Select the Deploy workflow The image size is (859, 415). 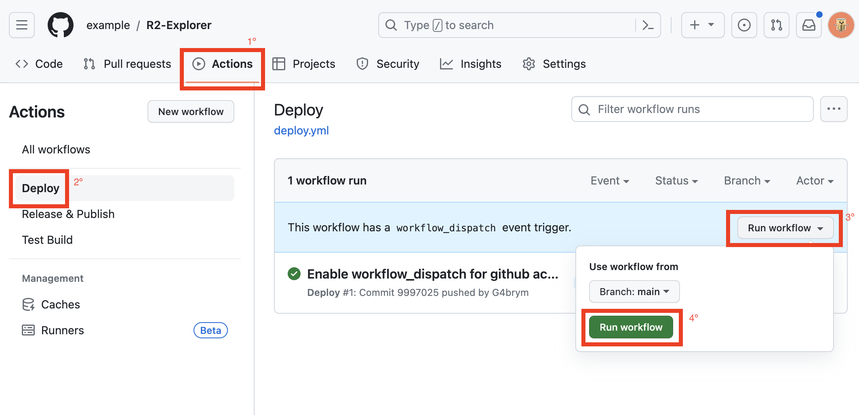coord(125,188)
